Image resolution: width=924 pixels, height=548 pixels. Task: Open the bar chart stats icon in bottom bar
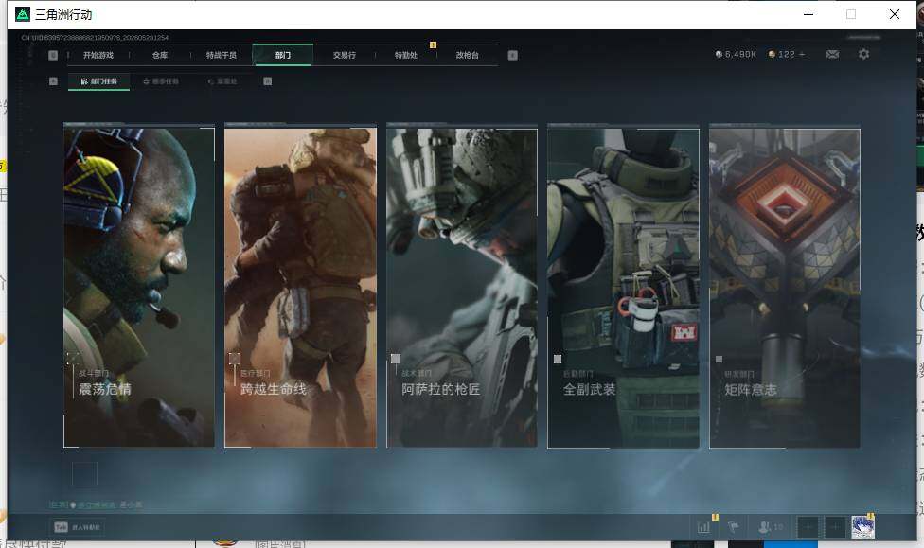click(703, 527)
